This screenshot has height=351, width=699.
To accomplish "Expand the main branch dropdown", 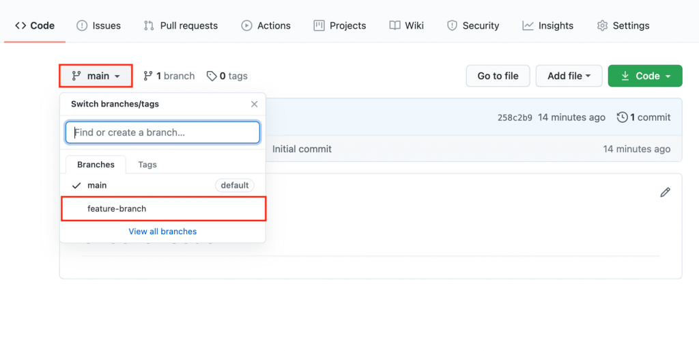I will pyautogui.click(x=96, y=76).
